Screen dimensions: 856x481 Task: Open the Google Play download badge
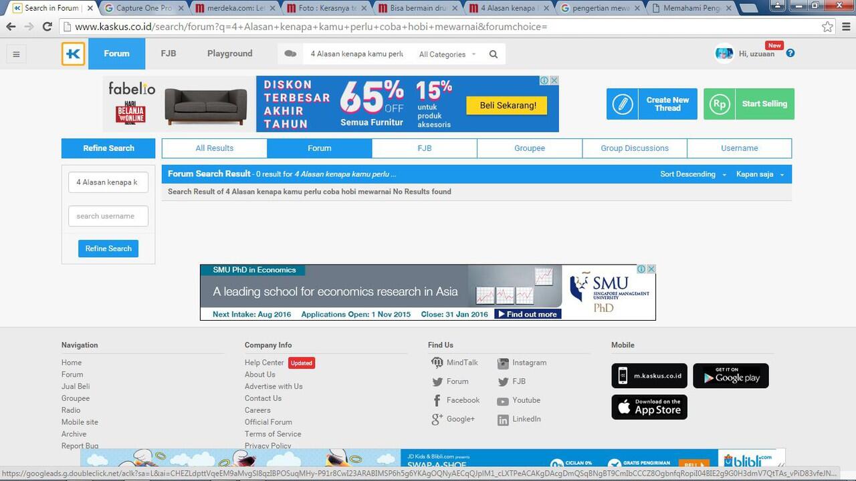pyautogui.click(x=731, y=375)
